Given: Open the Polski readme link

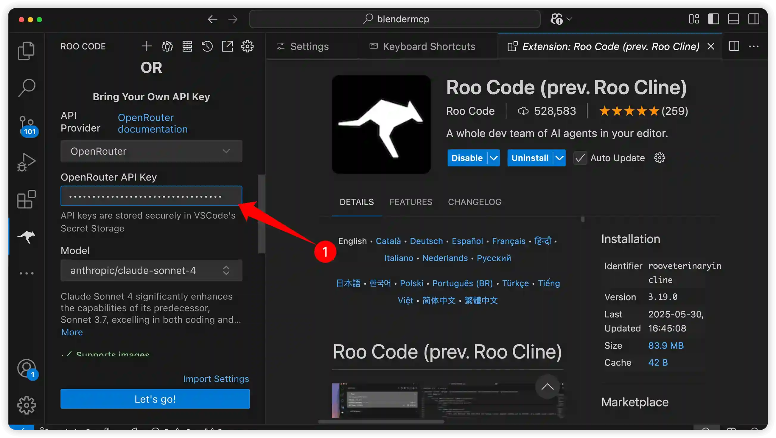Looking at the screenshot, I should click(411, 283).
